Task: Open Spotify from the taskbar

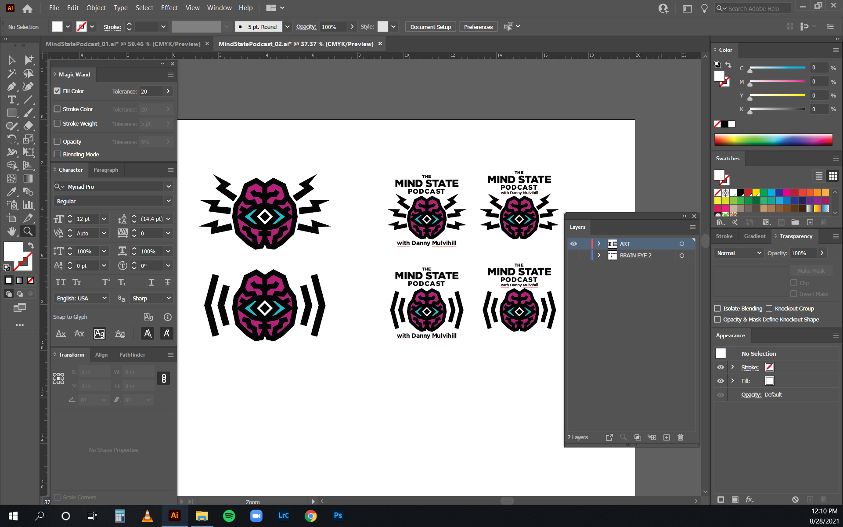Action: click(x=229, y=516)
